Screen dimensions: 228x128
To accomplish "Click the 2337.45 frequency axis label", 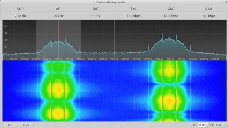I will pyautogui.click(x=159, y=59).
